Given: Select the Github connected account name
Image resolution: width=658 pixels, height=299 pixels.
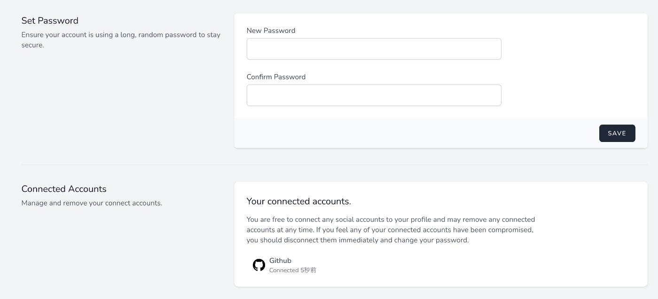Looking at the screenshot, I should point(280,260).
